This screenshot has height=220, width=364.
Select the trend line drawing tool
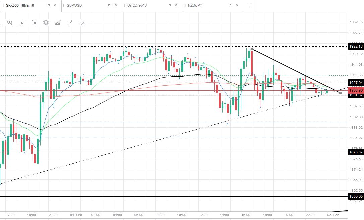coord(70,22)
